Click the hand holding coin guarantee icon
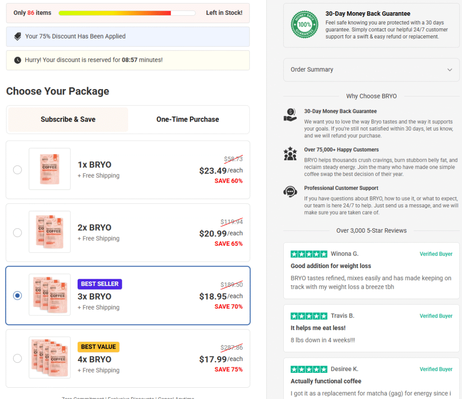Screen dimensions: 462x399 (290, 115)
